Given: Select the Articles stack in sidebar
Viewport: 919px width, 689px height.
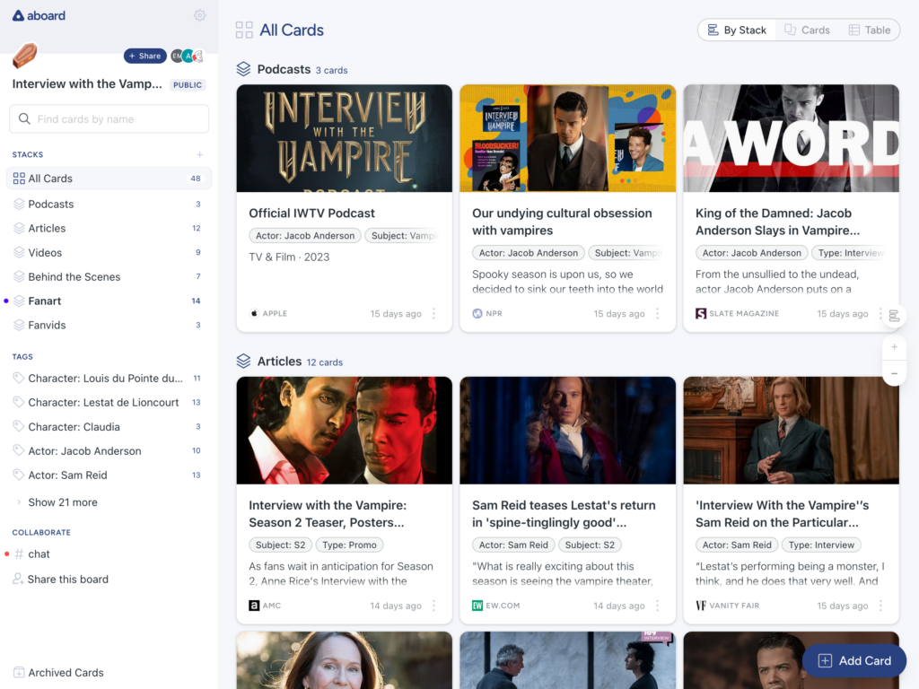Looking at the screenshot, I should (109, 228).
